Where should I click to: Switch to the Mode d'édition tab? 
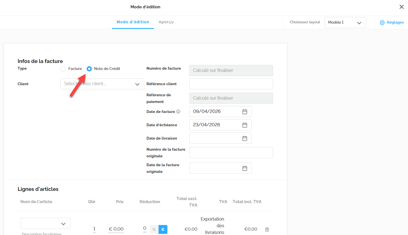[133, 22]
